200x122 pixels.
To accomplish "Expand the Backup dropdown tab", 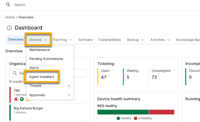I will [x=135, y=40].
